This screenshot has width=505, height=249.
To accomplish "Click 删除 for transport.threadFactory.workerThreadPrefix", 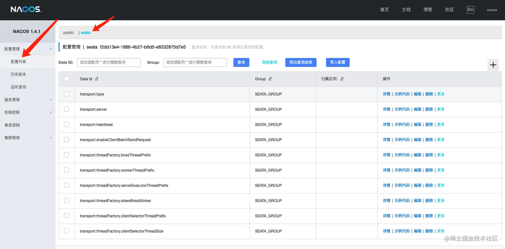I will (429, 170).
